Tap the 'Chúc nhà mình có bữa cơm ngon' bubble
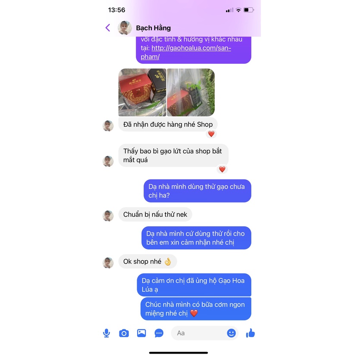 (x=196, y=309)
